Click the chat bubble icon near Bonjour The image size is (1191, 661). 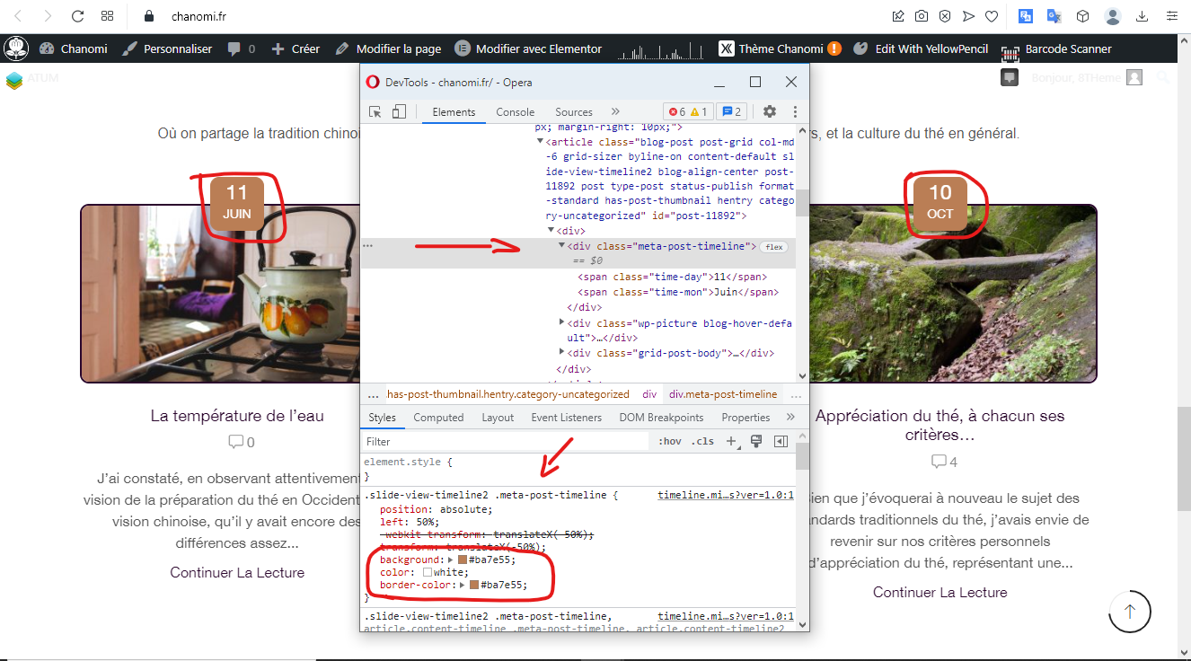[x=1010, y=78]
